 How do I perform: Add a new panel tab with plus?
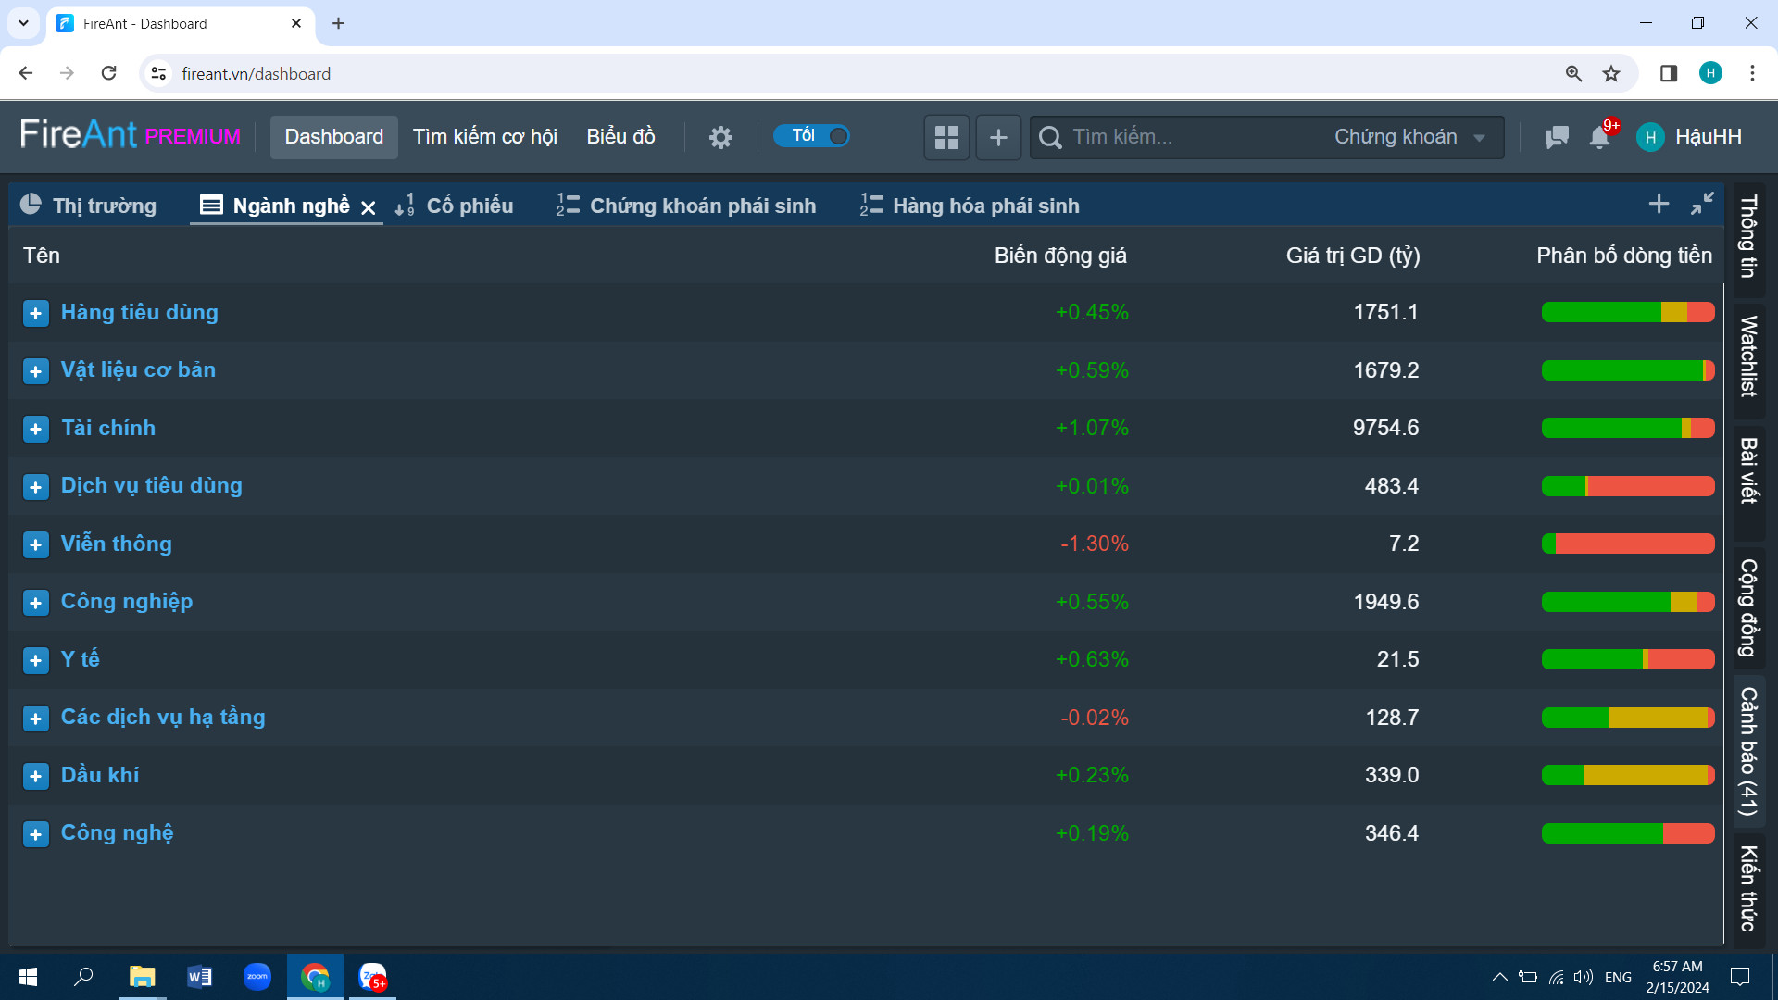coord(1659,204)
